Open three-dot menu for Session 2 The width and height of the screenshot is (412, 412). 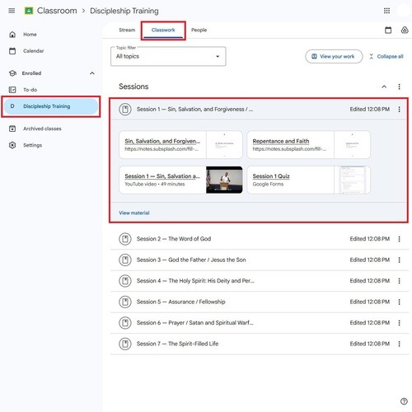pos(399,239)
